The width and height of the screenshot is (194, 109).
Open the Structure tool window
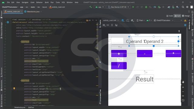click(2, 72)
